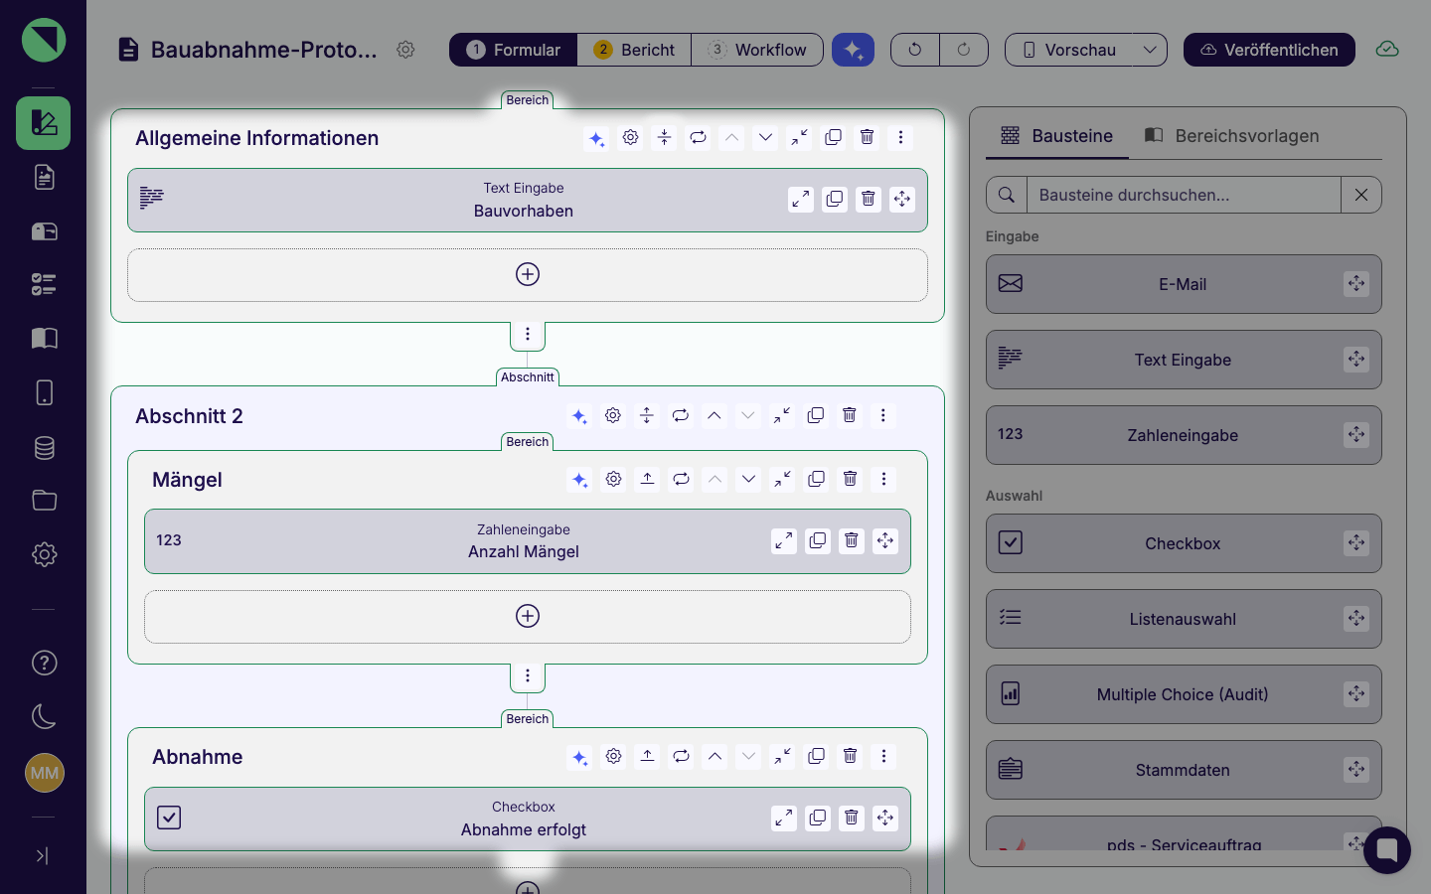Open the form editor in left sidebar
Viewport: 1431px width, 894px height.
click(44, 123)
